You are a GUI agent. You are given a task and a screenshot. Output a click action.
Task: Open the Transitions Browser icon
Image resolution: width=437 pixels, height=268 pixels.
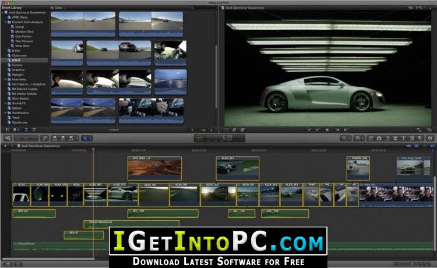pos(396,138)
